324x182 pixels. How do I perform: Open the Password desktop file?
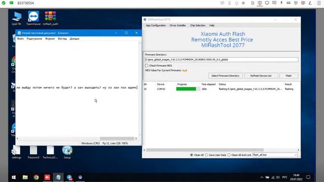(x=33, y=152)
